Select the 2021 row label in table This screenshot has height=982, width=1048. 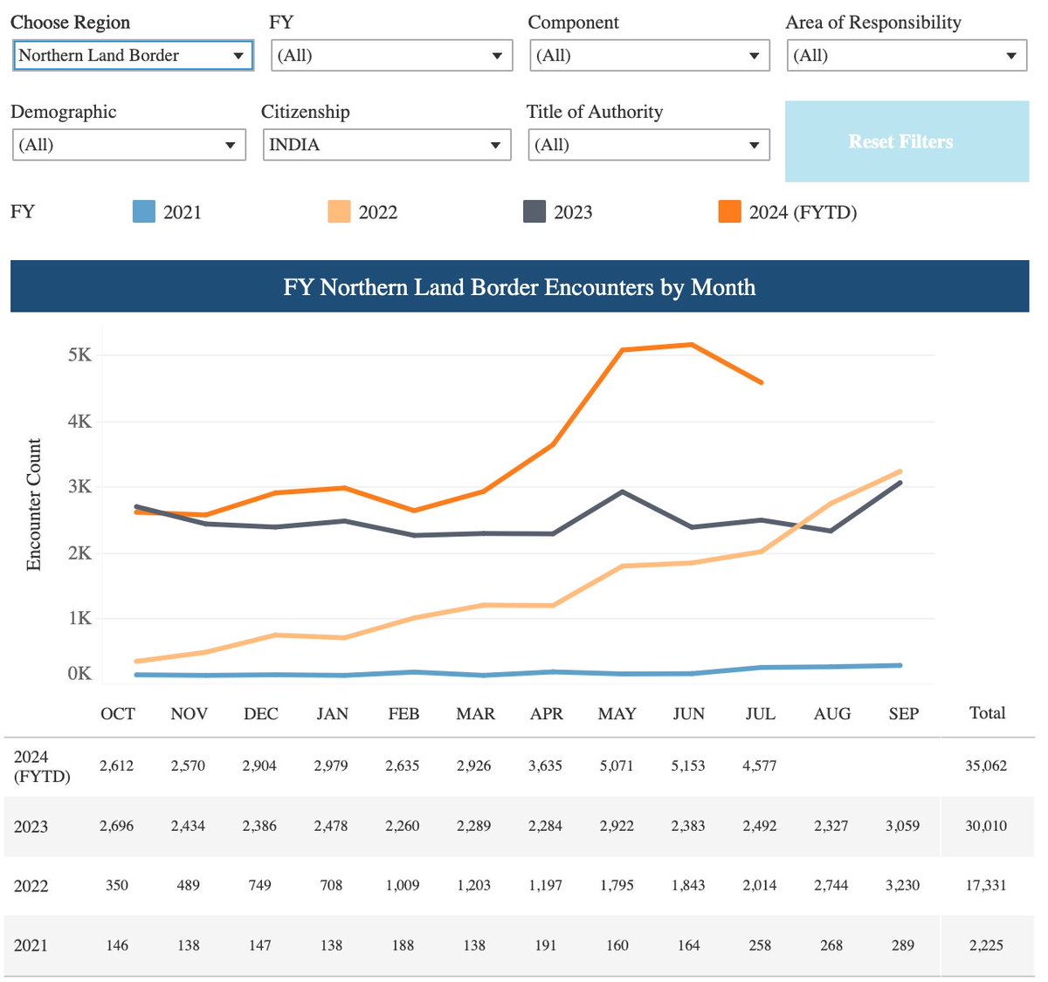(x=31, y=945)
